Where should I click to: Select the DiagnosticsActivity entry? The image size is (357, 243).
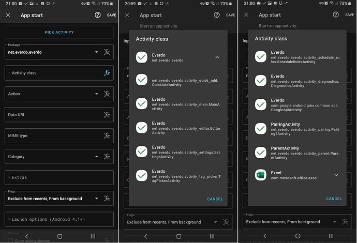tap(297, 81)
